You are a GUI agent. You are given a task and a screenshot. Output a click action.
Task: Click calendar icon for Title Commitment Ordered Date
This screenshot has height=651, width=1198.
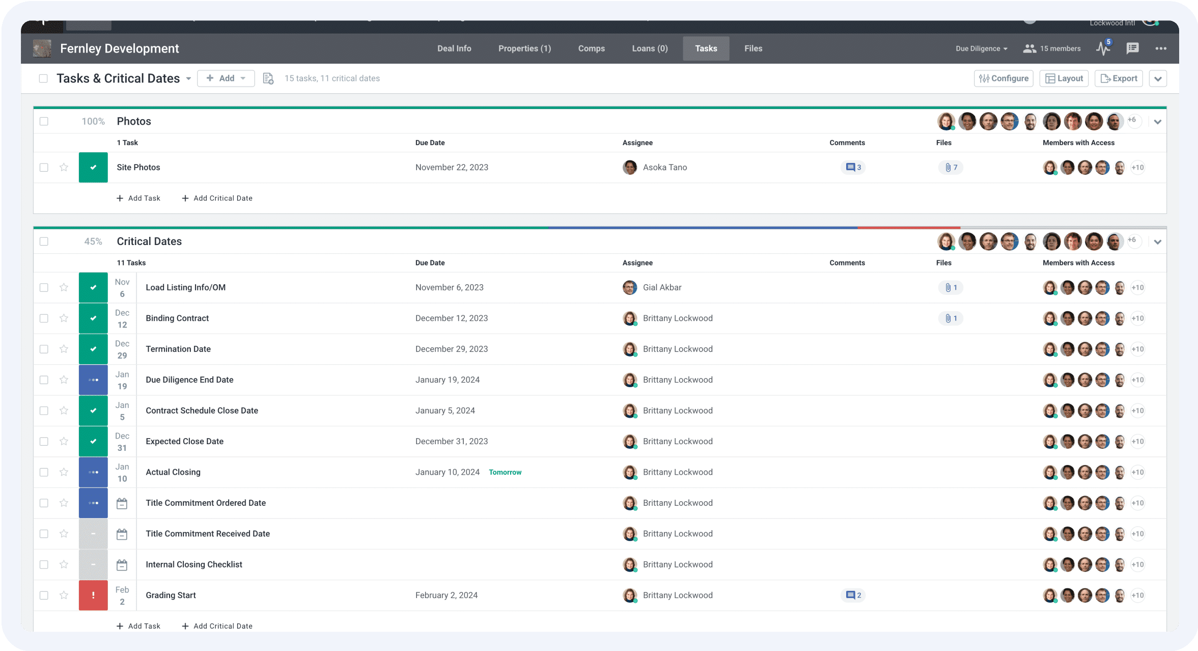tap(122, 503)
